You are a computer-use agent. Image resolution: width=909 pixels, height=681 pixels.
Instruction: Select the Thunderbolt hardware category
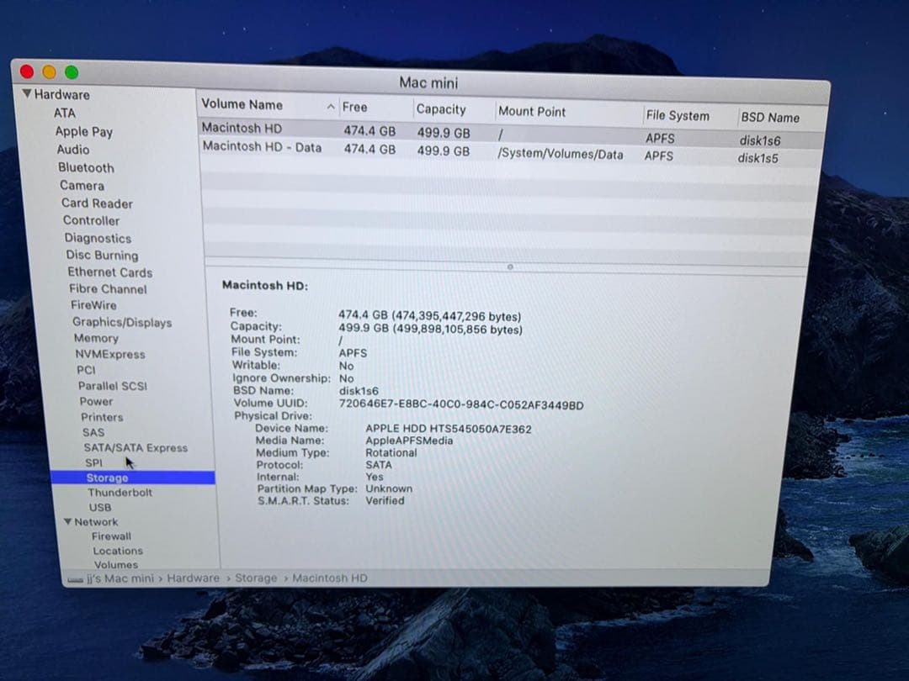[120, 492]
